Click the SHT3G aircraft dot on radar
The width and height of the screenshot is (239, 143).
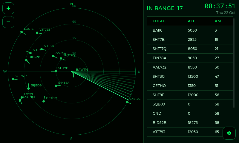tap(42, 49)
